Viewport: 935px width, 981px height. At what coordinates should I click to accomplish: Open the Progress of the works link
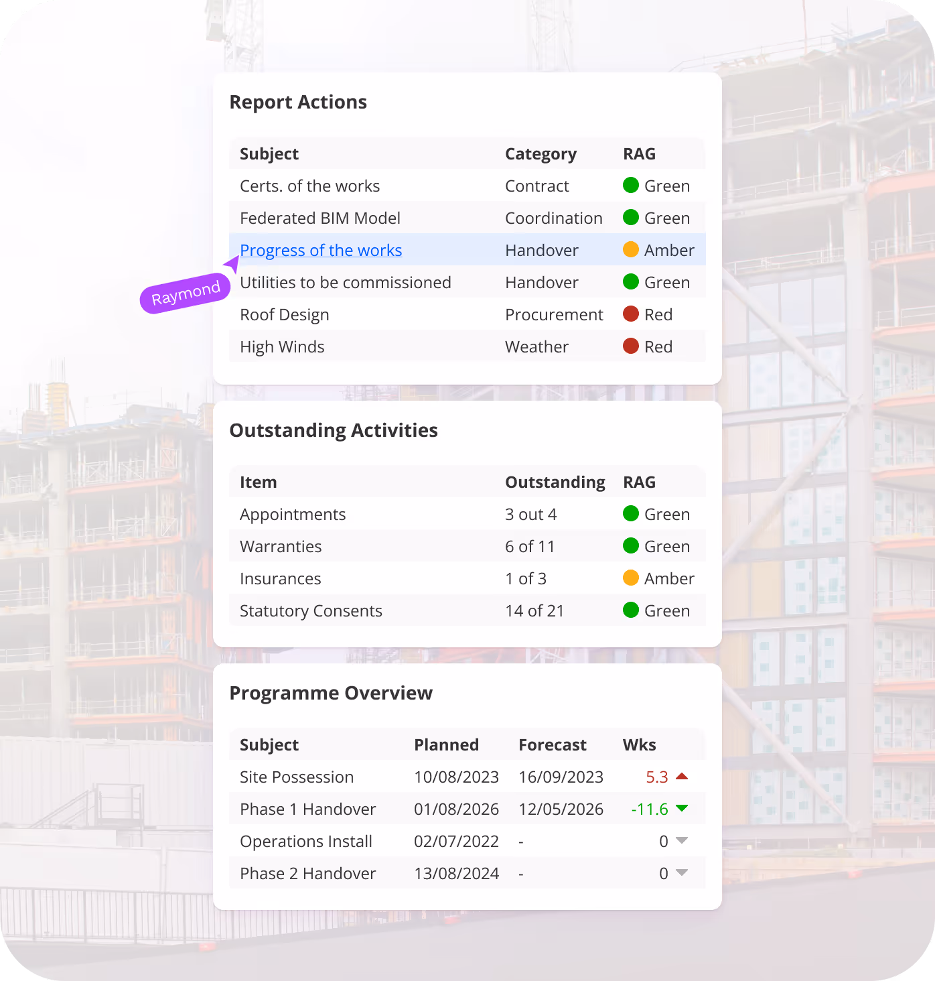[321, 249]
